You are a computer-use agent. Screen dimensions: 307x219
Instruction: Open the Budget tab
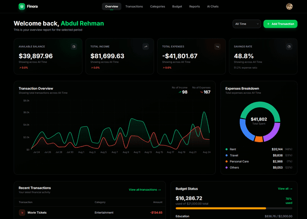point(177,6)
